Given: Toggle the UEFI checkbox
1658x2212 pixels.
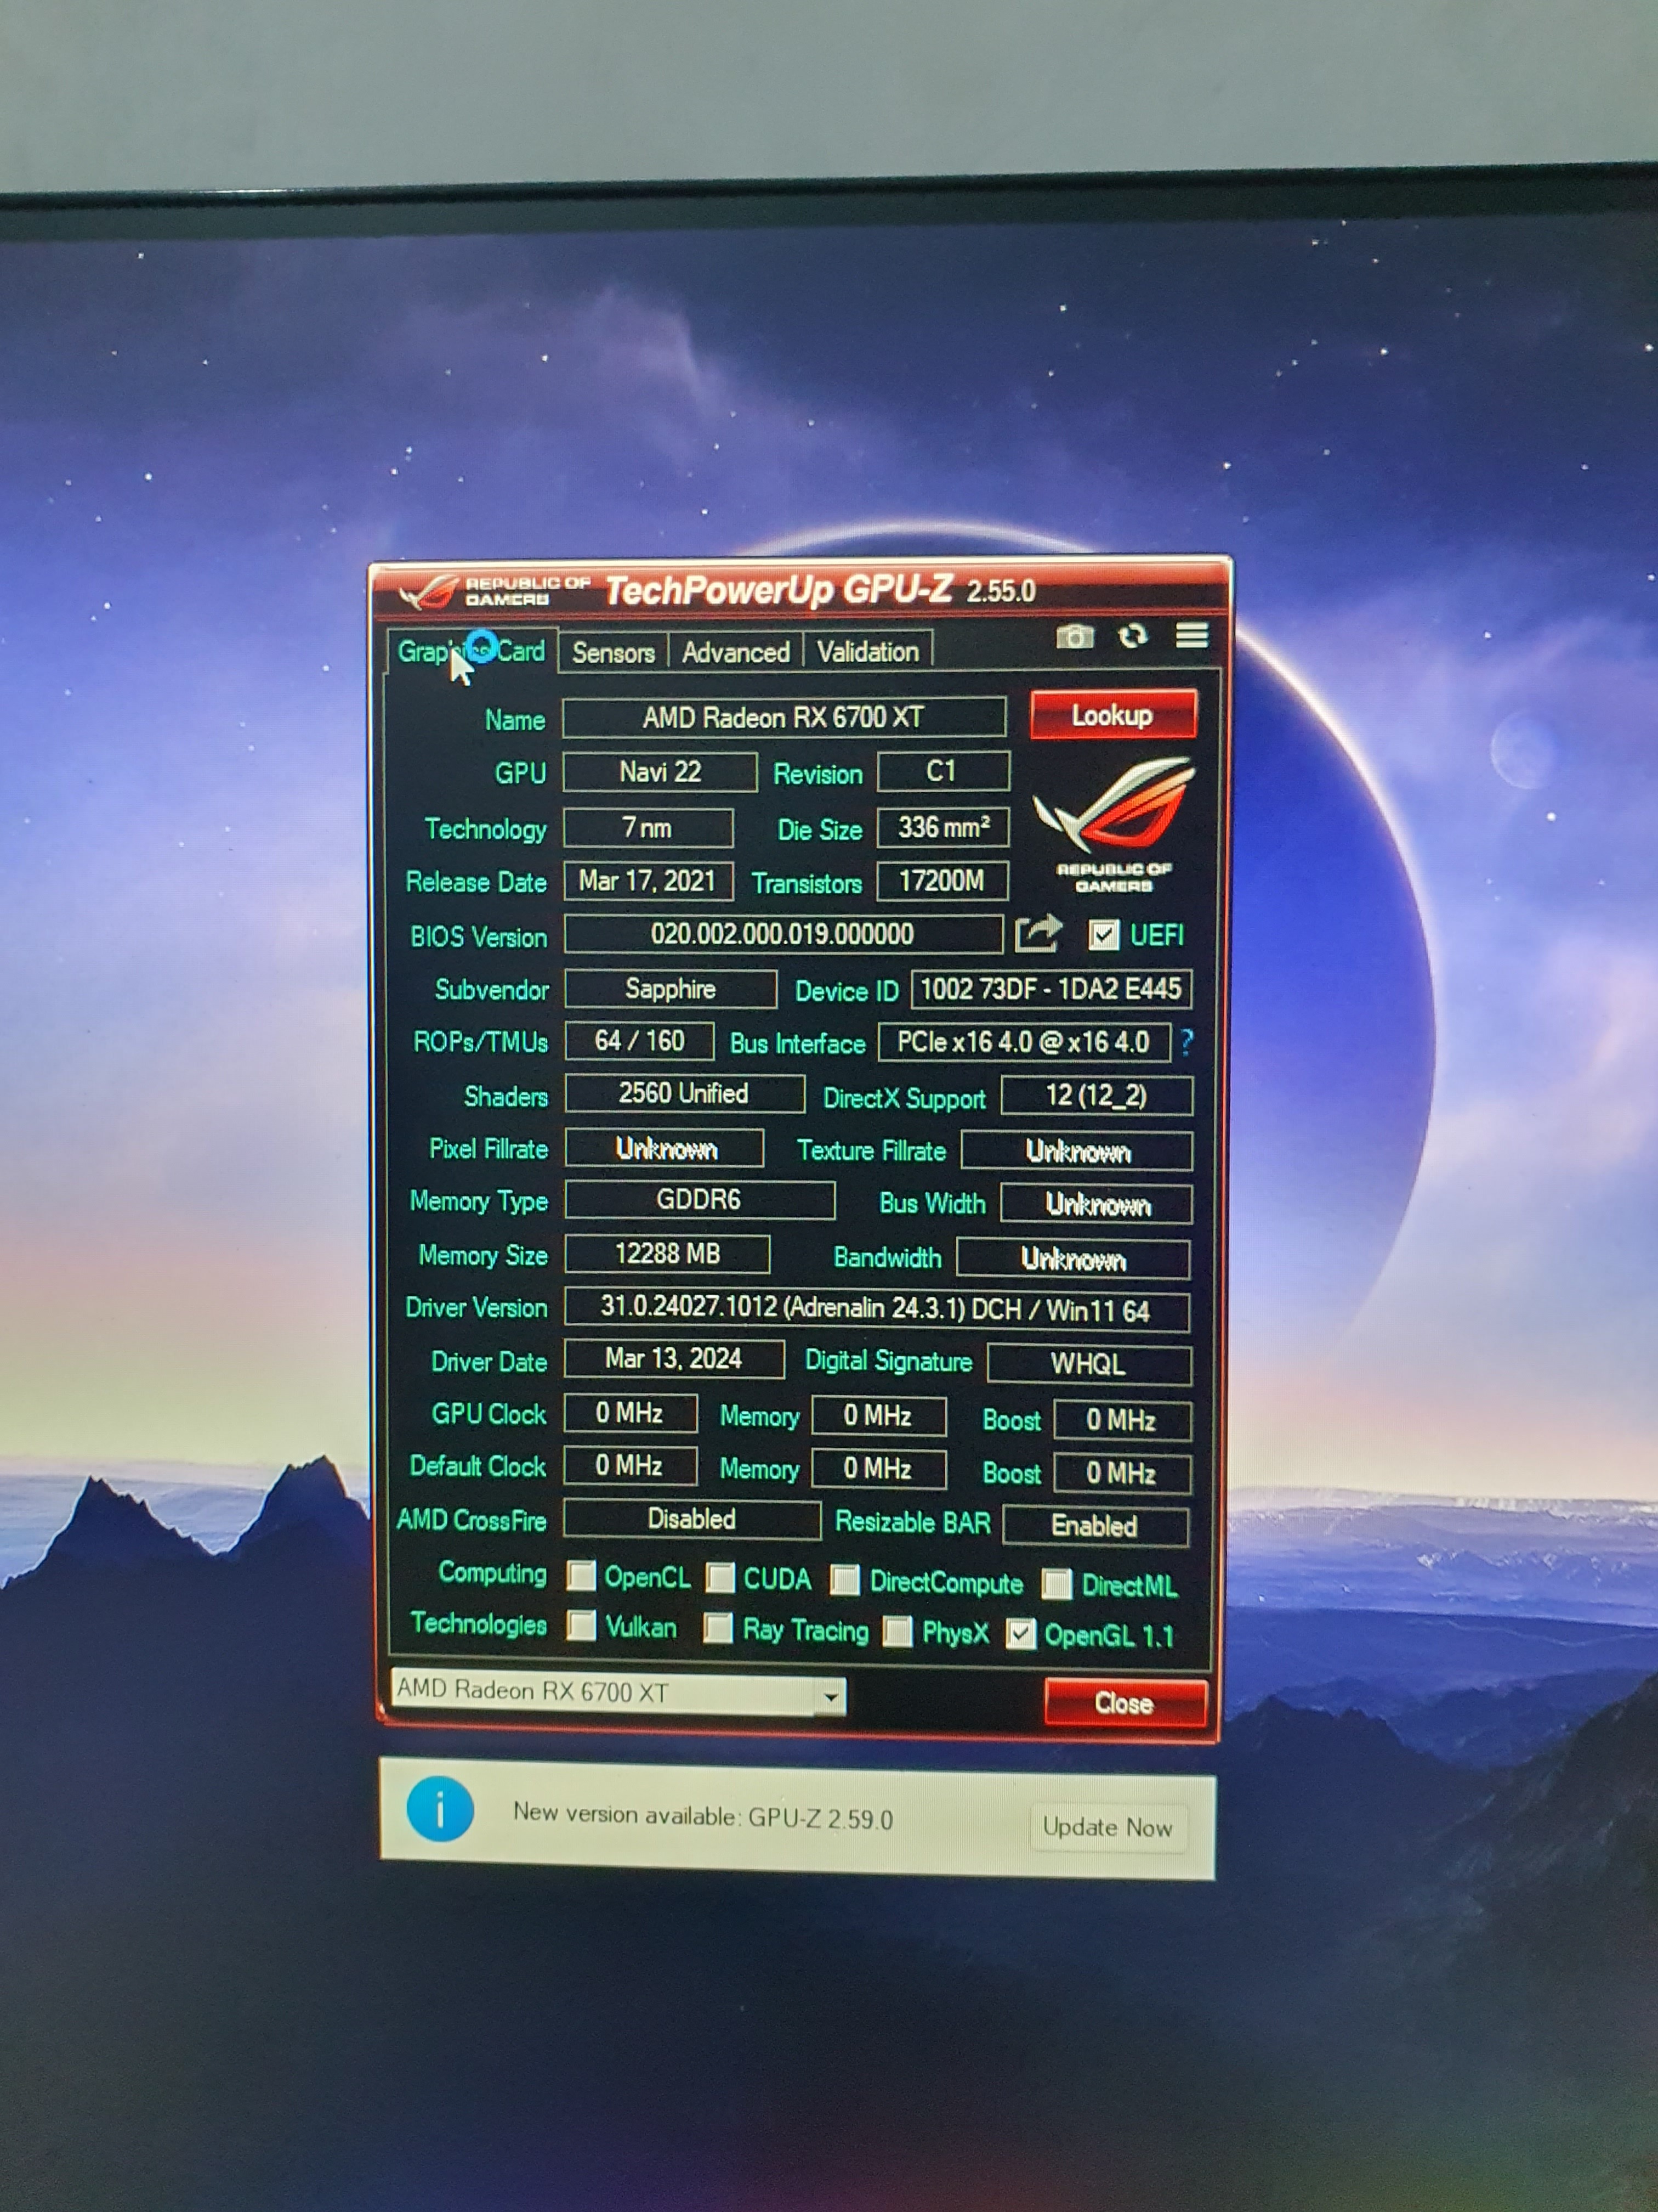Looking at the screenshot, I should tap(1103, 935).
